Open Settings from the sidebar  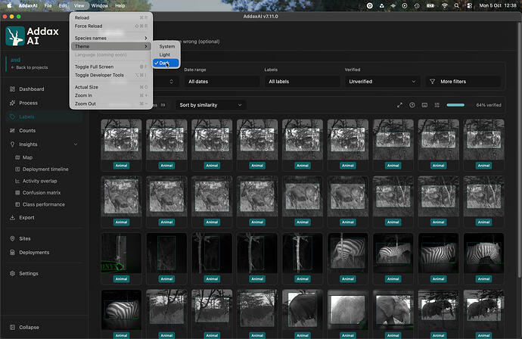click(29, 273)
